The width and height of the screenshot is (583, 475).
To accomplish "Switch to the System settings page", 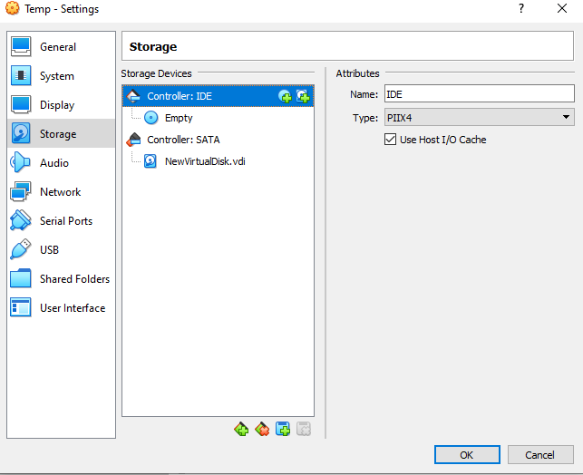I will 57,76.
